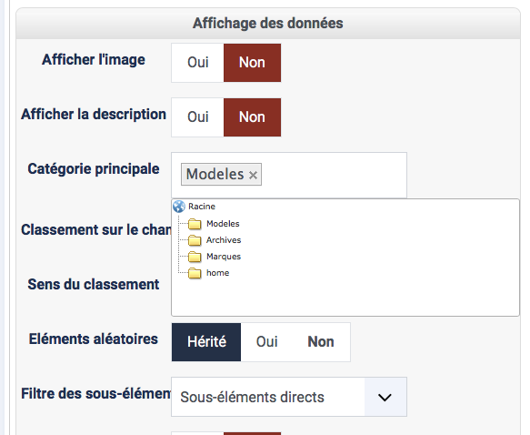Viewport: 530px width, 435px height.
Task: Set Afficher la description to Oui
Action: 198,117
